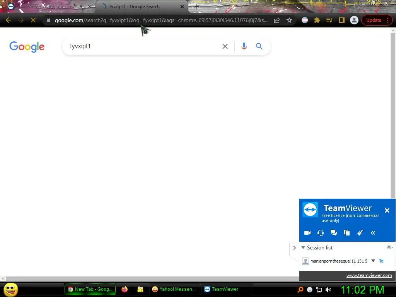Switch to the TeamViewer Automatic Download tab
The image size is (396, 297).
(x=47, y=7)
